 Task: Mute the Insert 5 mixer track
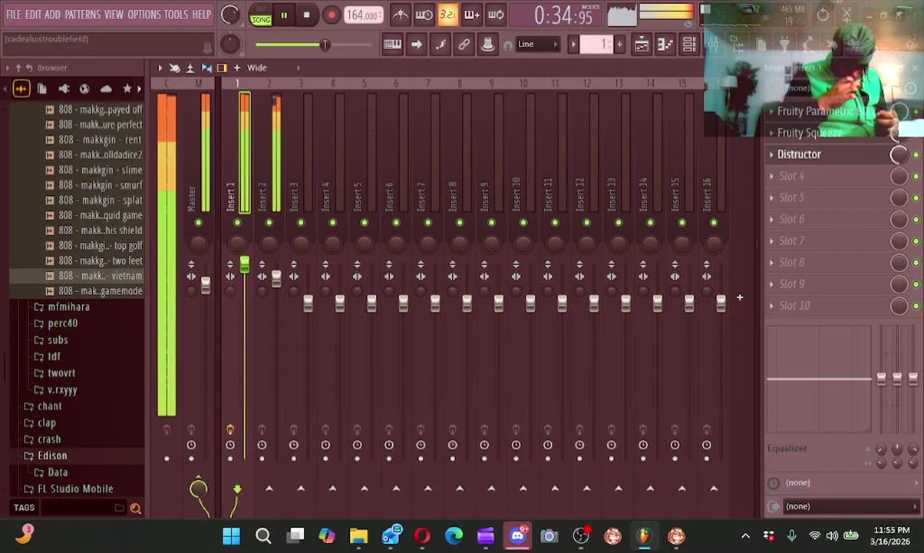coord(365,223)
